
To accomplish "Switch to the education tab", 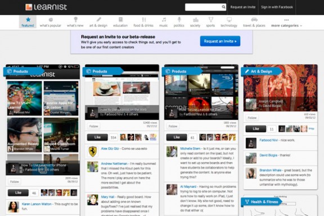I will coord(120,25).
